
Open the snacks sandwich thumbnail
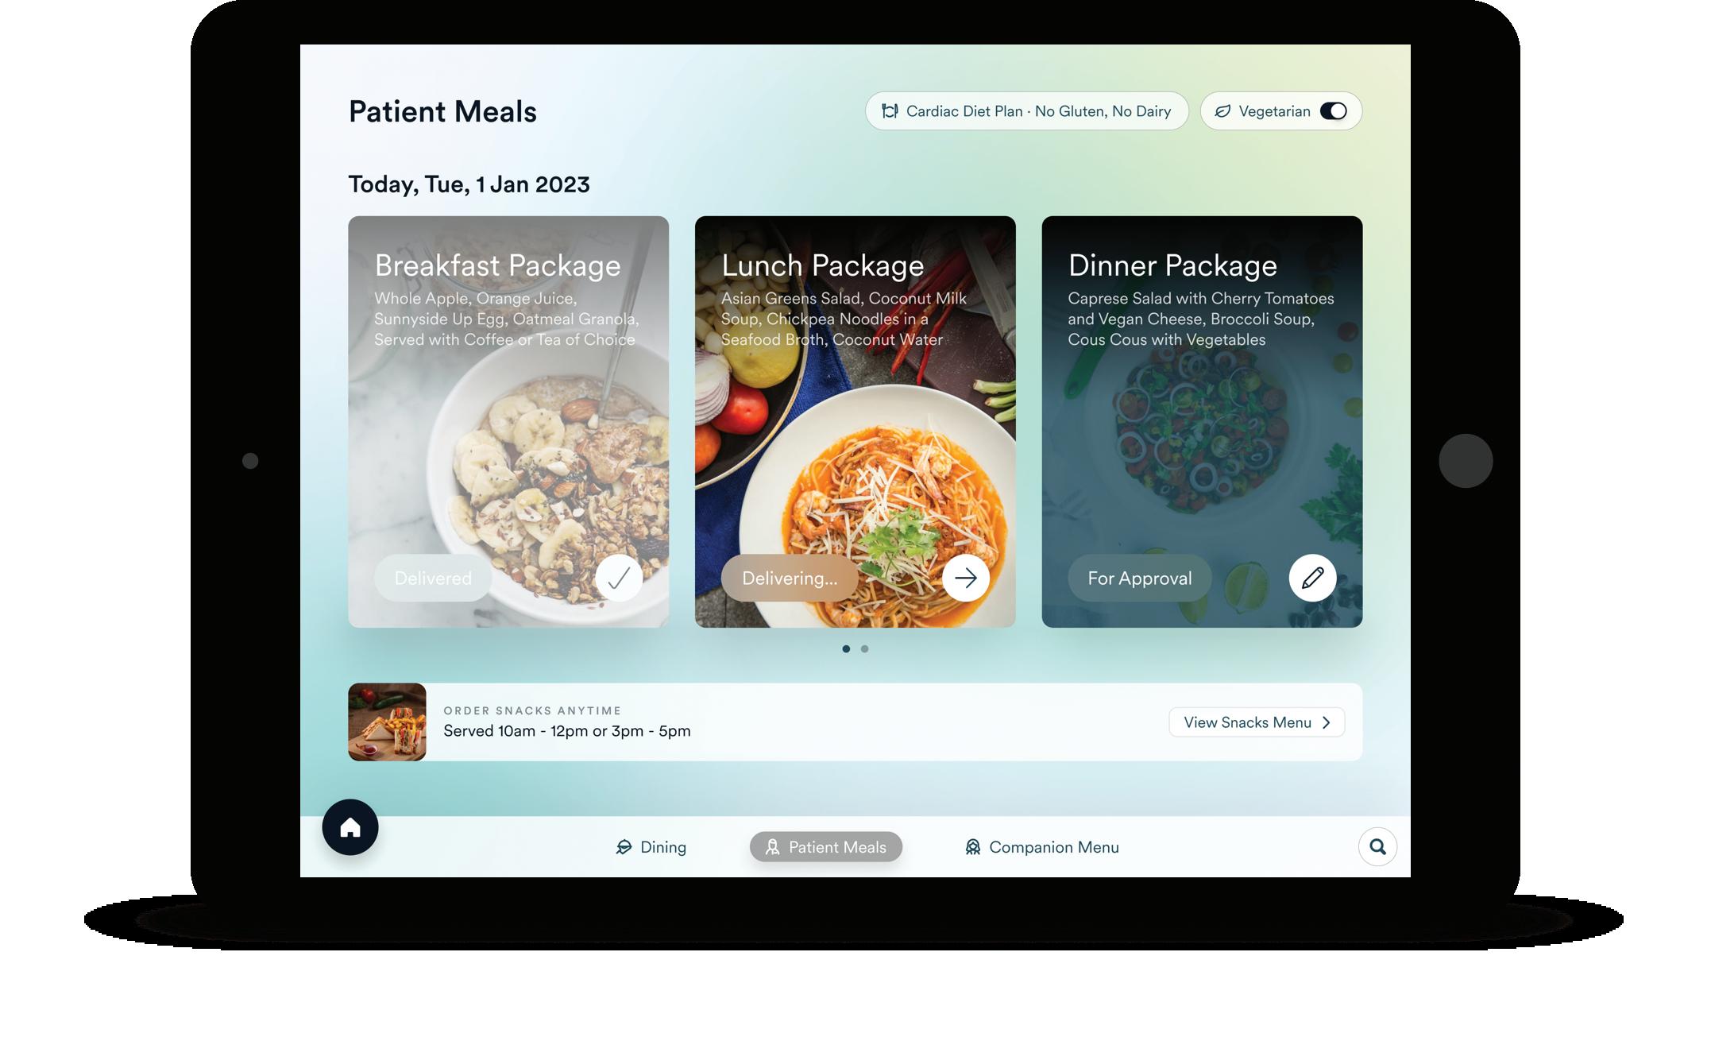click(387, 722)
